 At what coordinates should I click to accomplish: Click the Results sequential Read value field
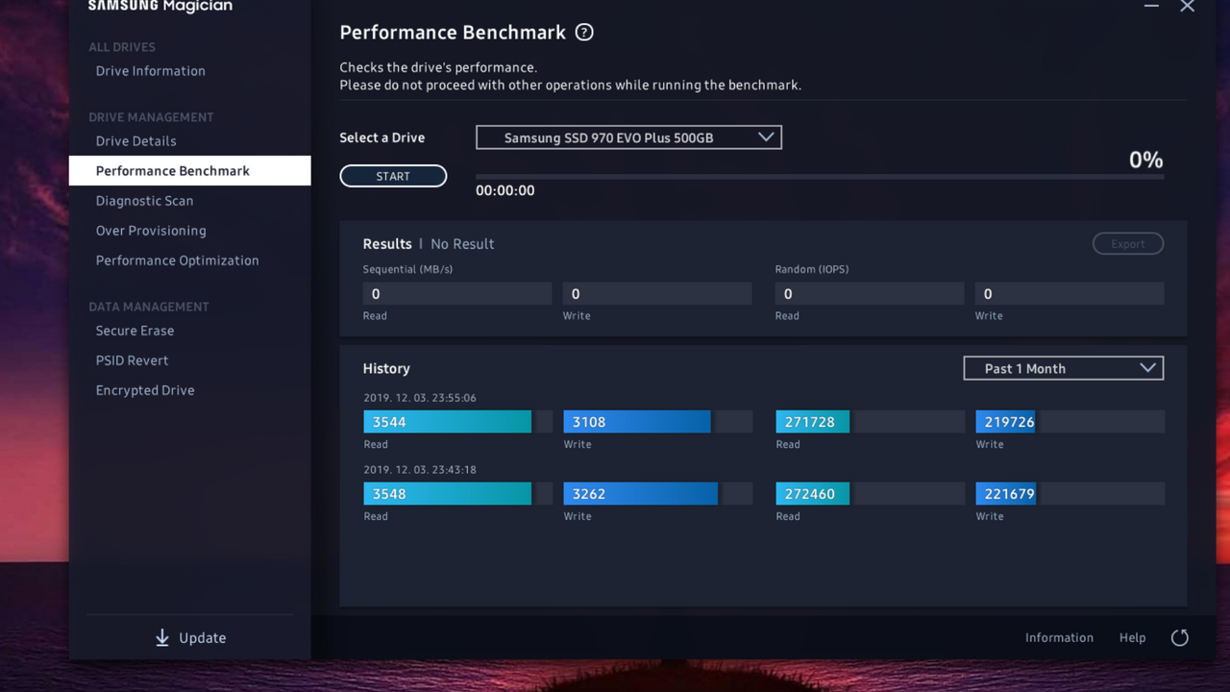[457, 294]
